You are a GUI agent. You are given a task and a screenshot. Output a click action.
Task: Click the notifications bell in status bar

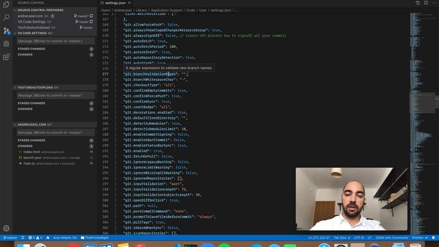[434, 238]
